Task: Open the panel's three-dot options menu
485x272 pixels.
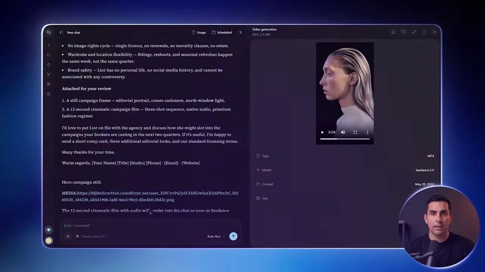Action: click(x=424, y=32)
